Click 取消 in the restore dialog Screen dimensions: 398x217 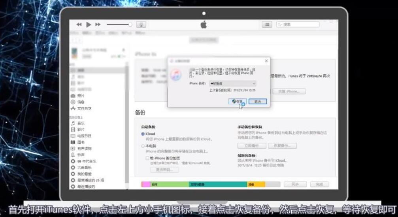(258, 102)
